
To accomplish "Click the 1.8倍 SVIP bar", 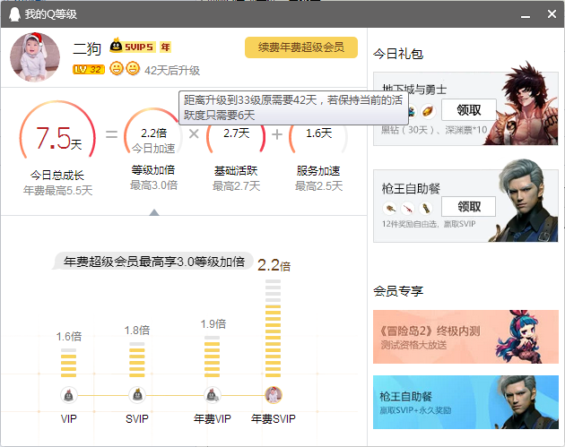I will point(137,359).
